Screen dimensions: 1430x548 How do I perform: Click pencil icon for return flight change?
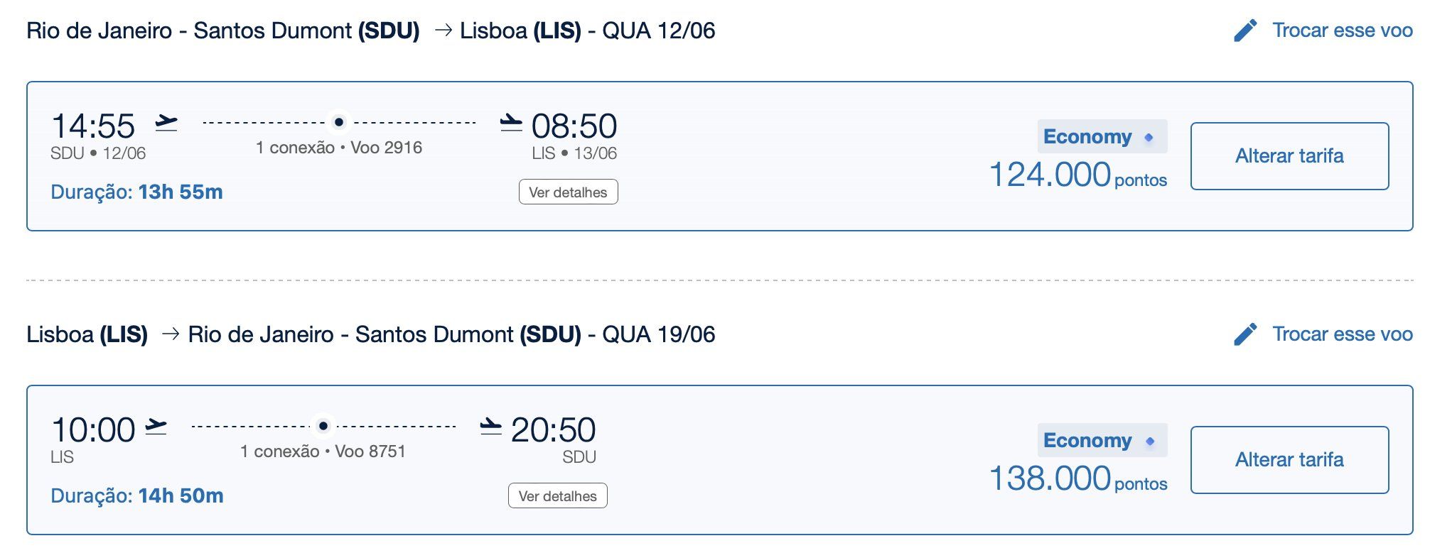[1245, 334]
